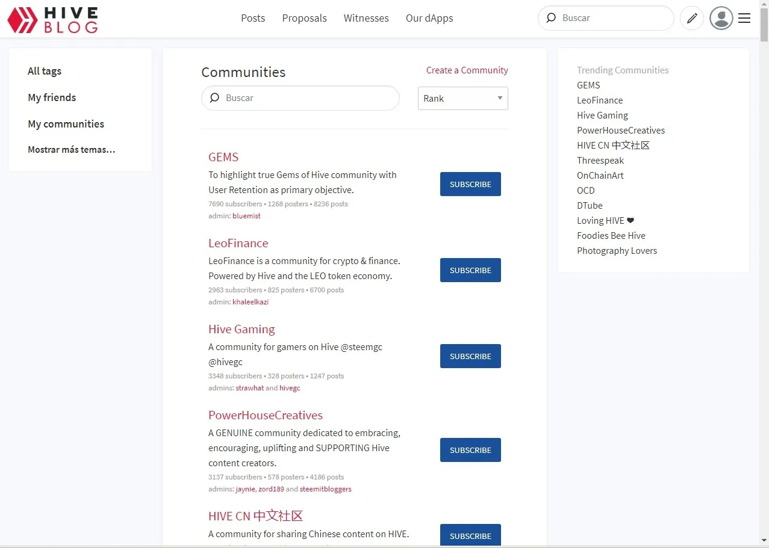Click the magnifier icon in header search
769x548 pixels.
551,18
